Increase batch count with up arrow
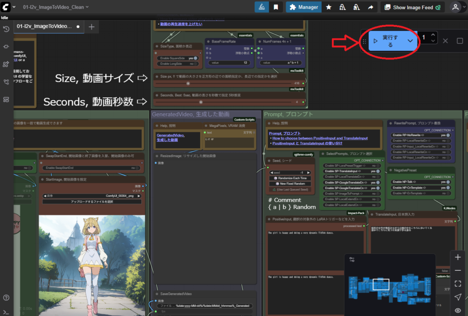468x316 pixels. point(433,35)
